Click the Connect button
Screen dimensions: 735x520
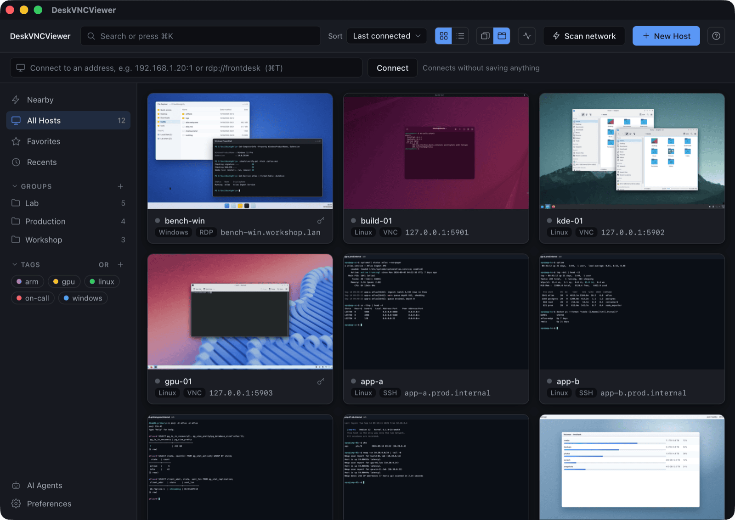(x=392, y=68)
